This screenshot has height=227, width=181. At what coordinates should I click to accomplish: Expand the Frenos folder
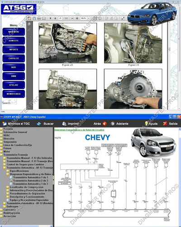tap(6, 148)
